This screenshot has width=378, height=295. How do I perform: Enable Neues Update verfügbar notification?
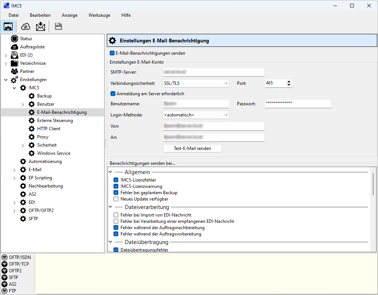pos(115,199)
